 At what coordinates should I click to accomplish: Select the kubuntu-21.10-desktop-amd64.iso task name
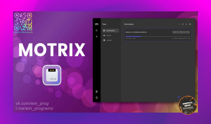136,32
